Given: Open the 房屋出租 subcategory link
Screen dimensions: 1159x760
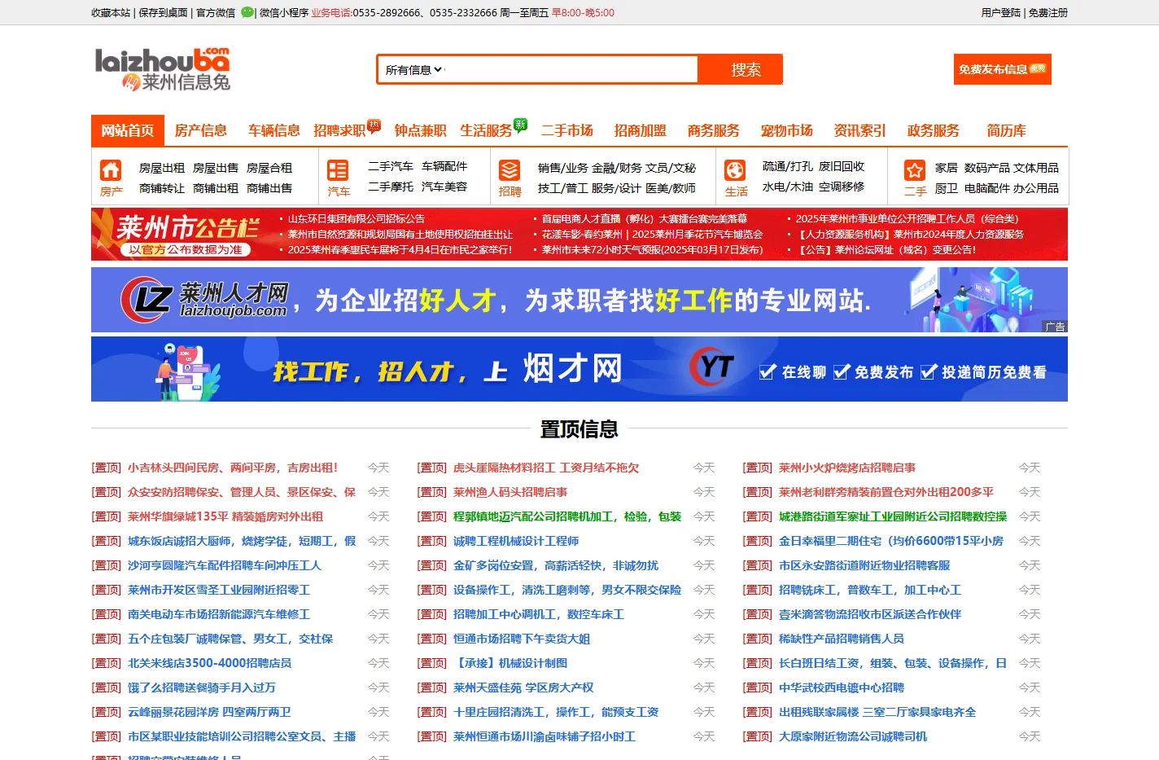Looking at the screenshot, I should click(162, 168).
